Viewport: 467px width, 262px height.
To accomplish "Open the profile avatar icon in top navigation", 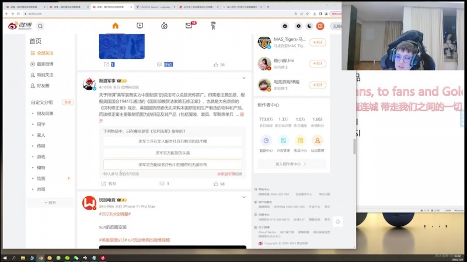I will pos(213,26).
